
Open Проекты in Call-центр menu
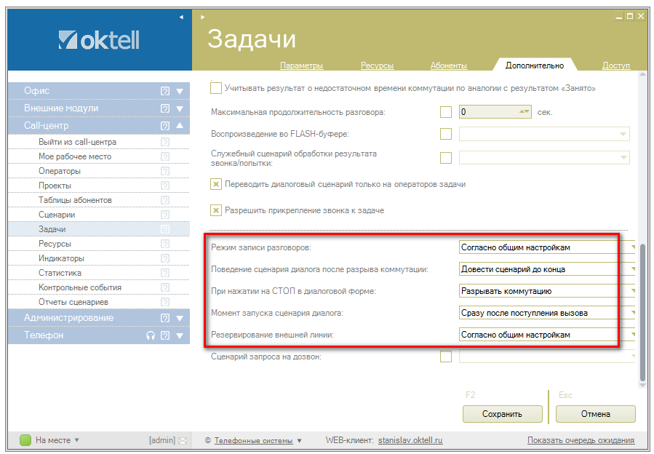pos(55,186)
